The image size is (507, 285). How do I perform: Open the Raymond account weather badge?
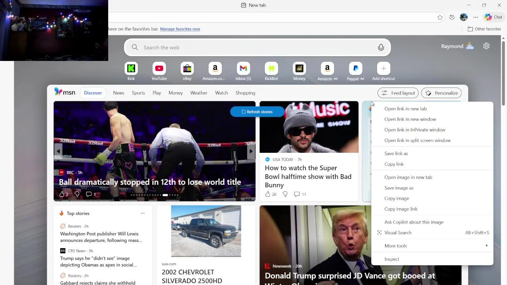click(x=457, y=46)
